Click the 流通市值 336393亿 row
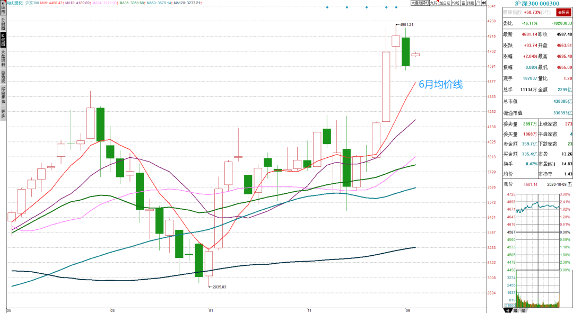 (x=537, y=113)
